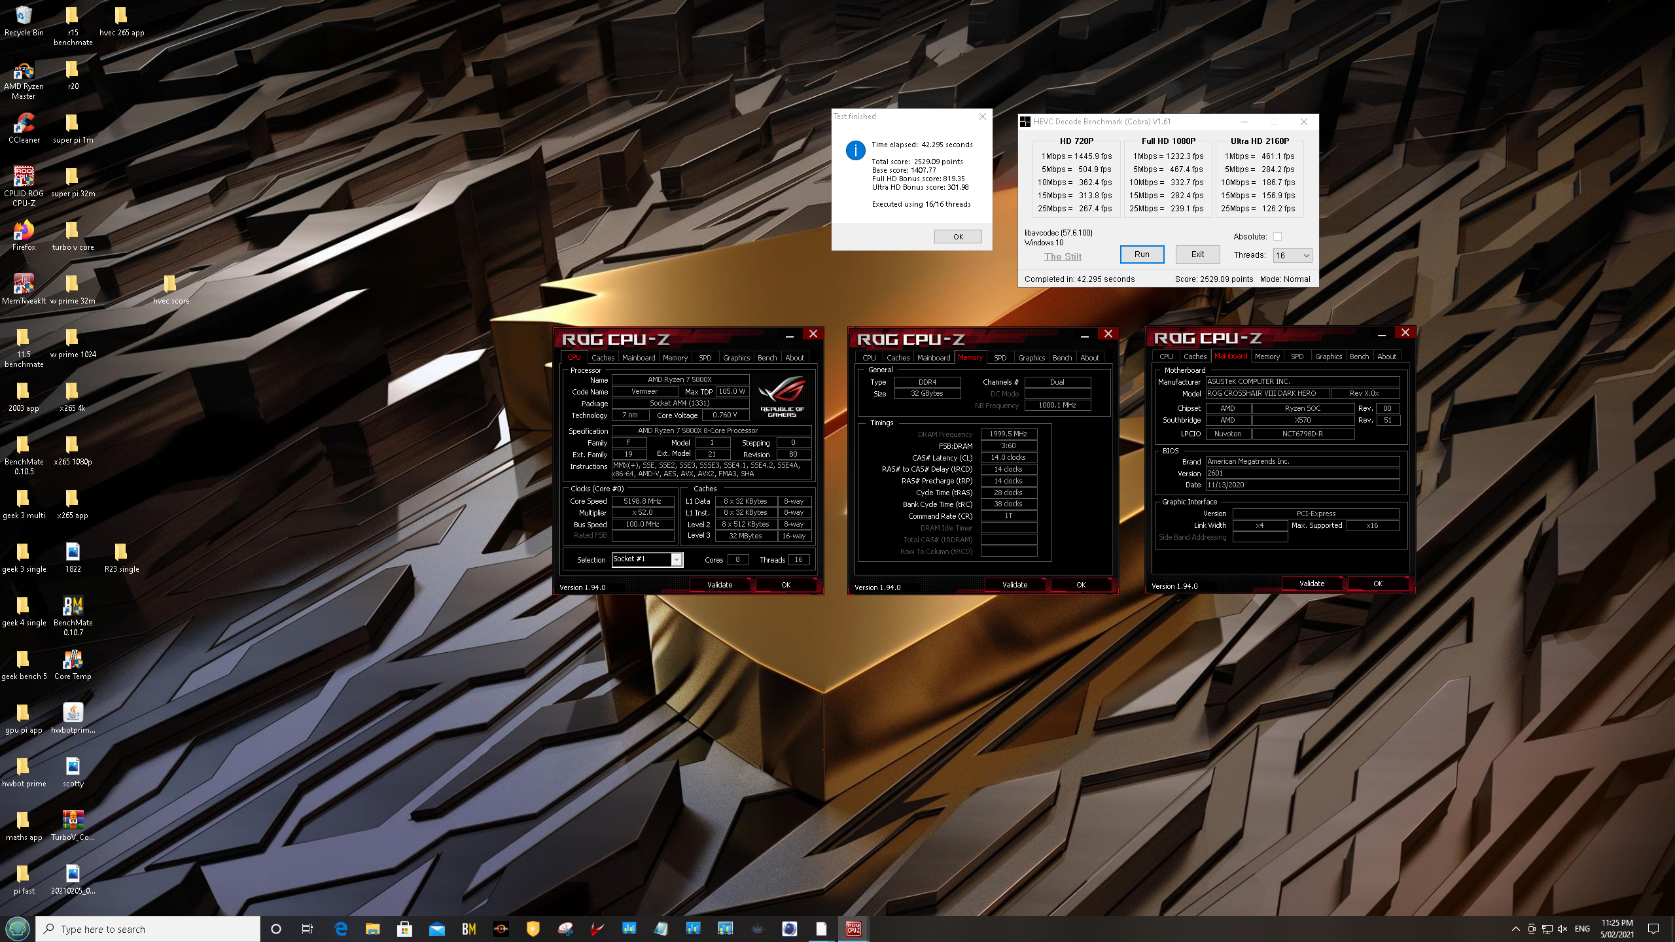Click the '5198.8 MHz' core speed value

(643, 501)
